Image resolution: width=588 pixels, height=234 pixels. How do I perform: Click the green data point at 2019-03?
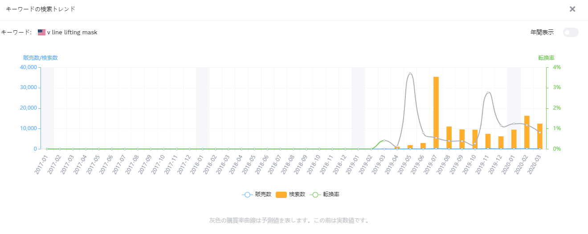pos(384,140)
